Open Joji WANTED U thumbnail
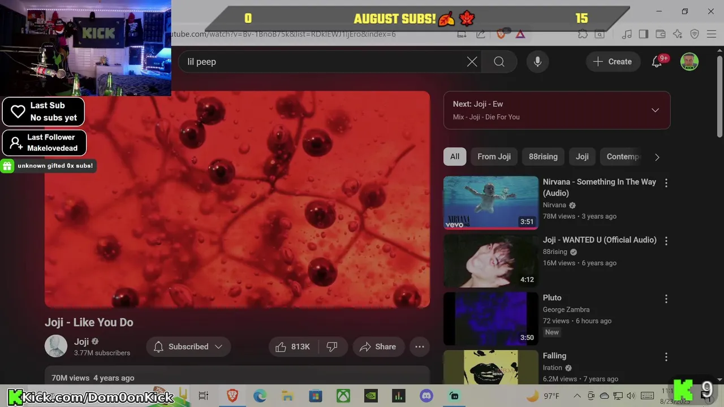 coord(491,261)
